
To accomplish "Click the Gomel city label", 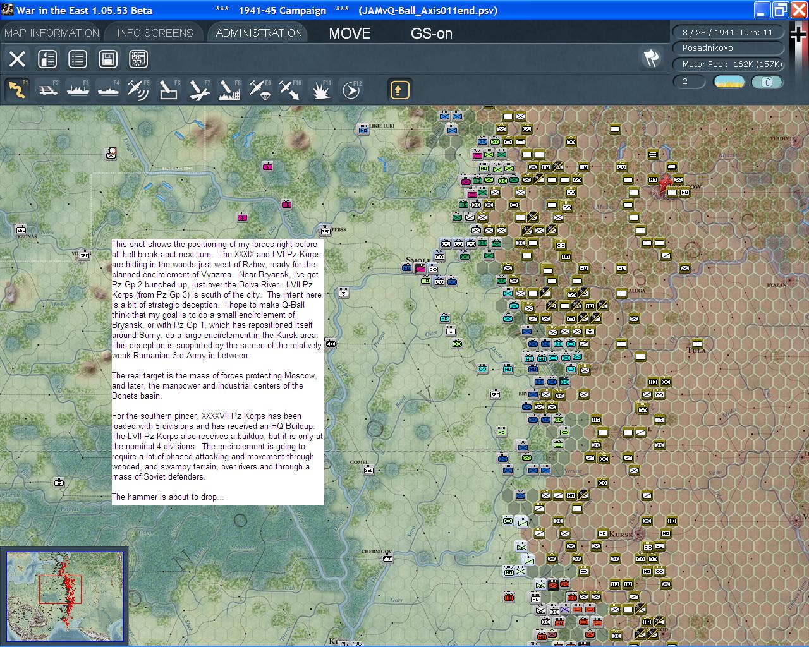I will point(358,462).
